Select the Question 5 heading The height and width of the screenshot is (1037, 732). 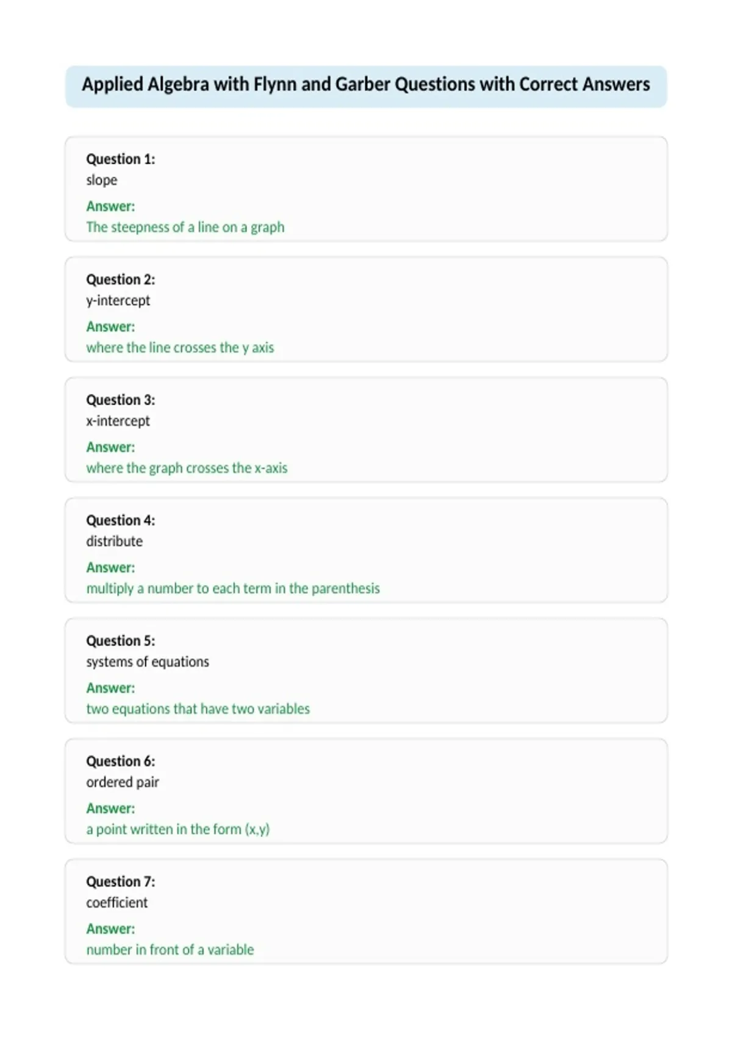tap(121, 641)
